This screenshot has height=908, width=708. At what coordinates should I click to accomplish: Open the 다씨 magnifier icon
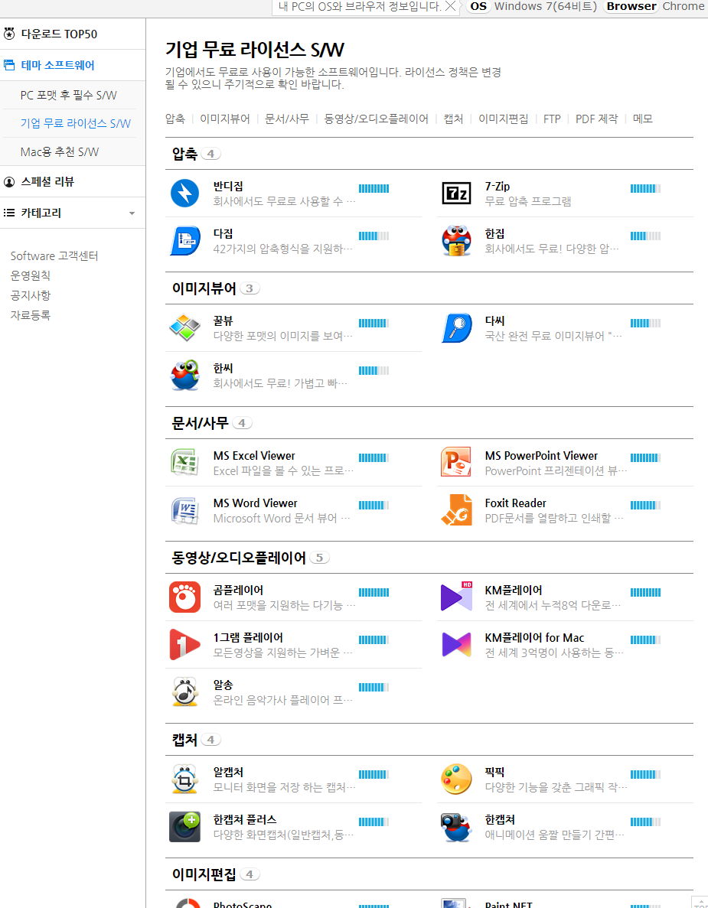click(456, 327)
